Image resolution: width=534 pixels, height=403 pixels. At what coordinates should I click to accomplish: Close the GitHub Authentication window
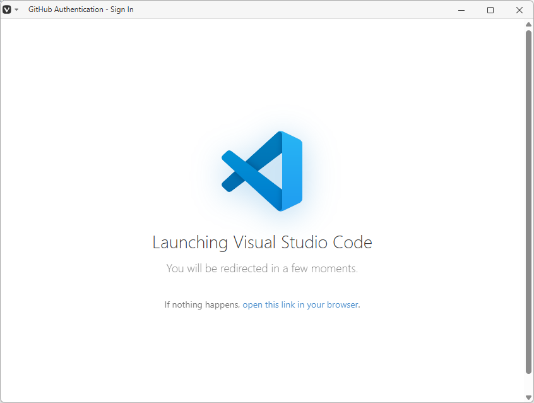coord(519,10)
